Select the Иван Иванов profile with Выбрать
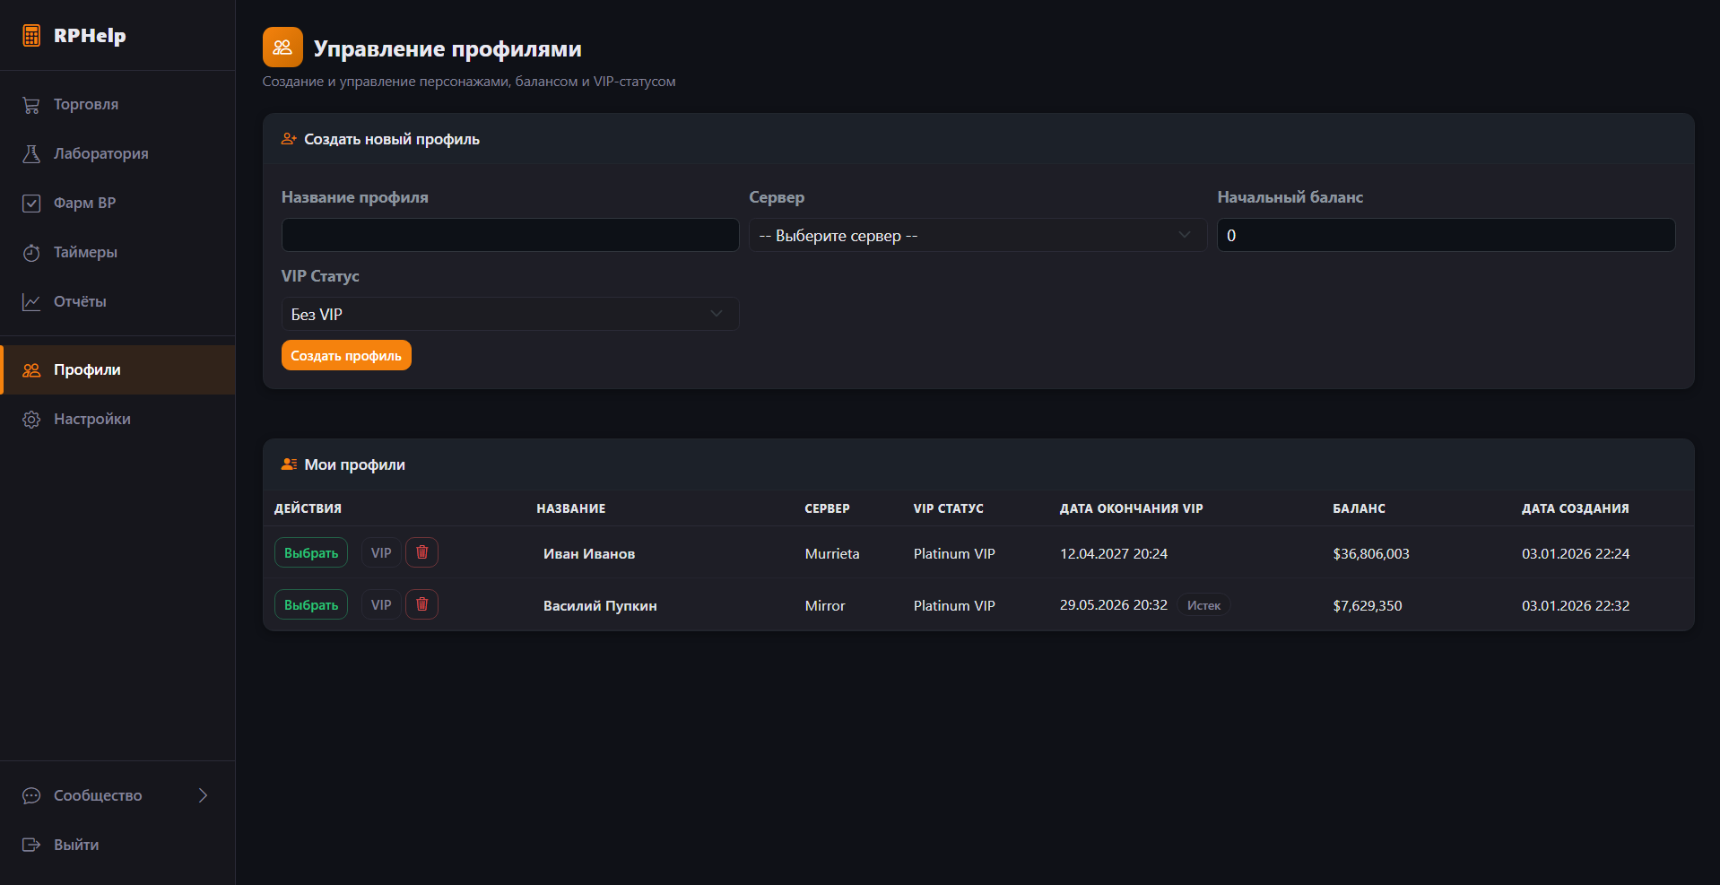The height and width of the screenshot is (885, 1720). 311,552
